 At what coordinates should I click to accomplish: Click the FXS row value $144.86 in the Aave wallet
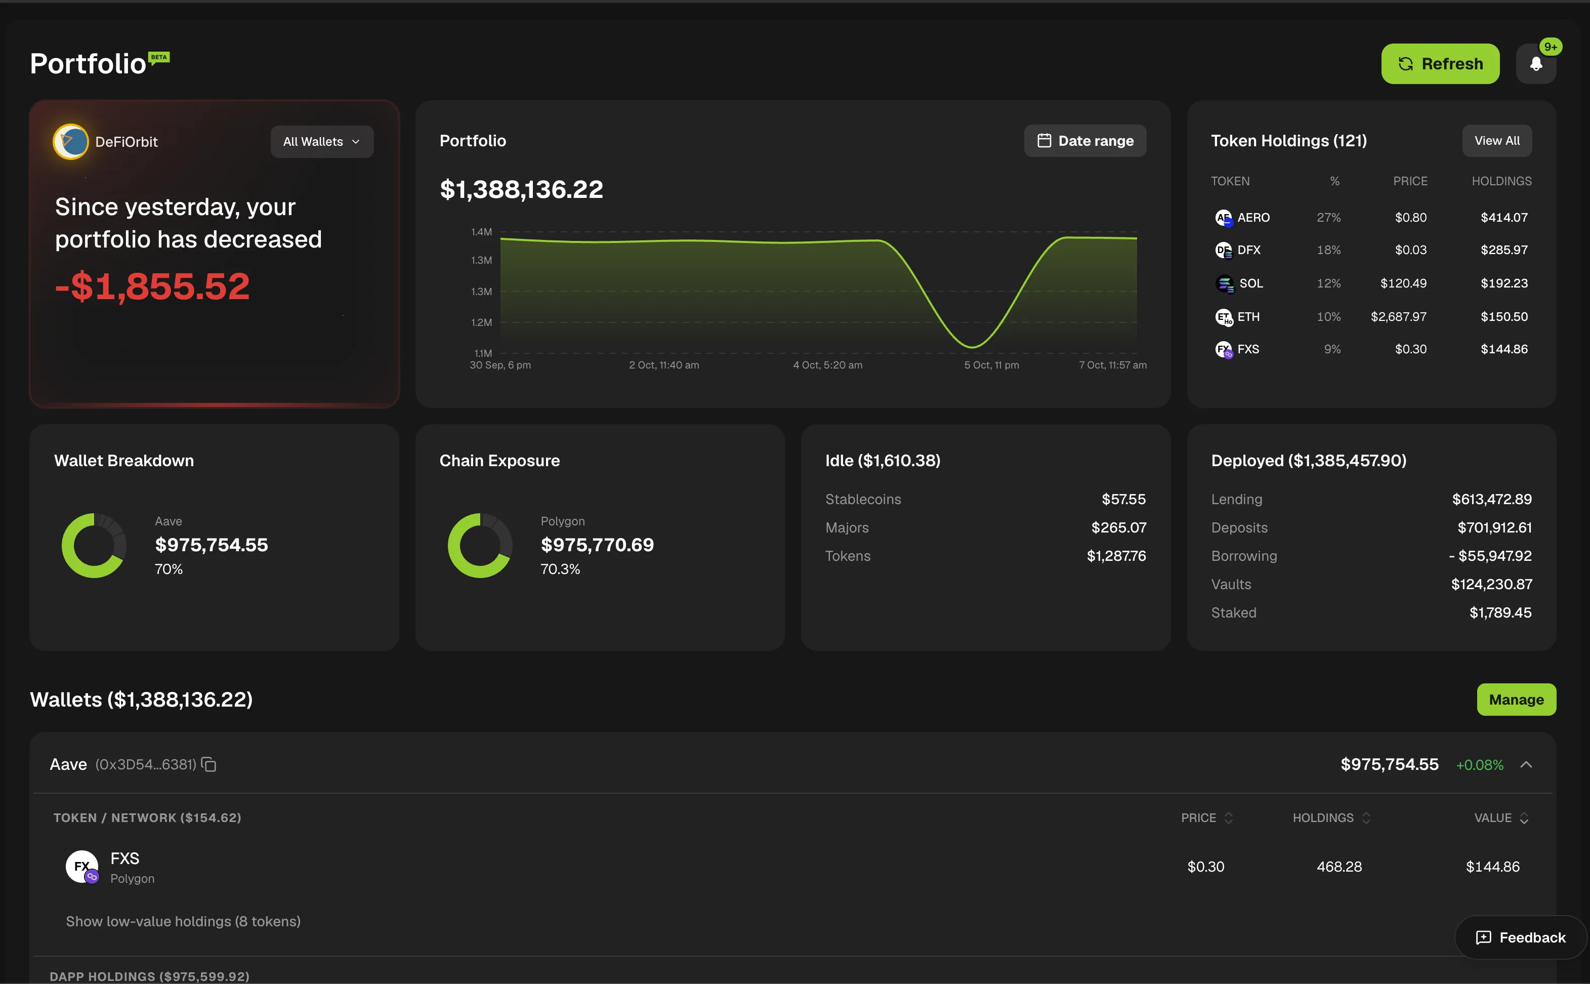1492,867
